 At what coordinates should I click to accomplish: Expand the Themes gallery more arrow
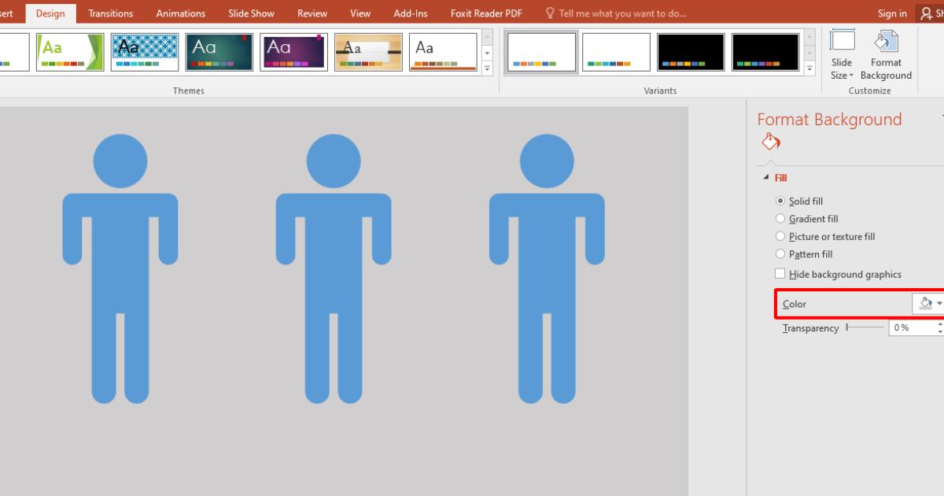(x=487, y=68)
